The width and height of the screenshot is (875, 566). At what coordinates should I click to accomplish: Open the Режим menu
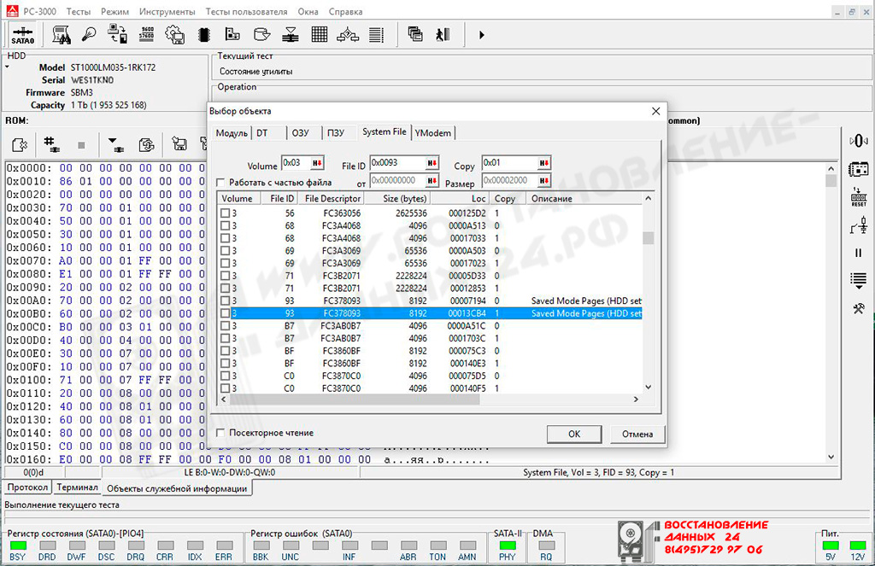[x=115, y=11]
